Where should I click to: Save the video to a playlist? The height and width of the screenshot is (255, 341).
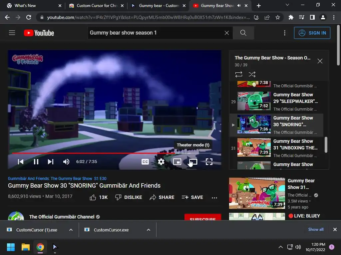coord(192,197)
